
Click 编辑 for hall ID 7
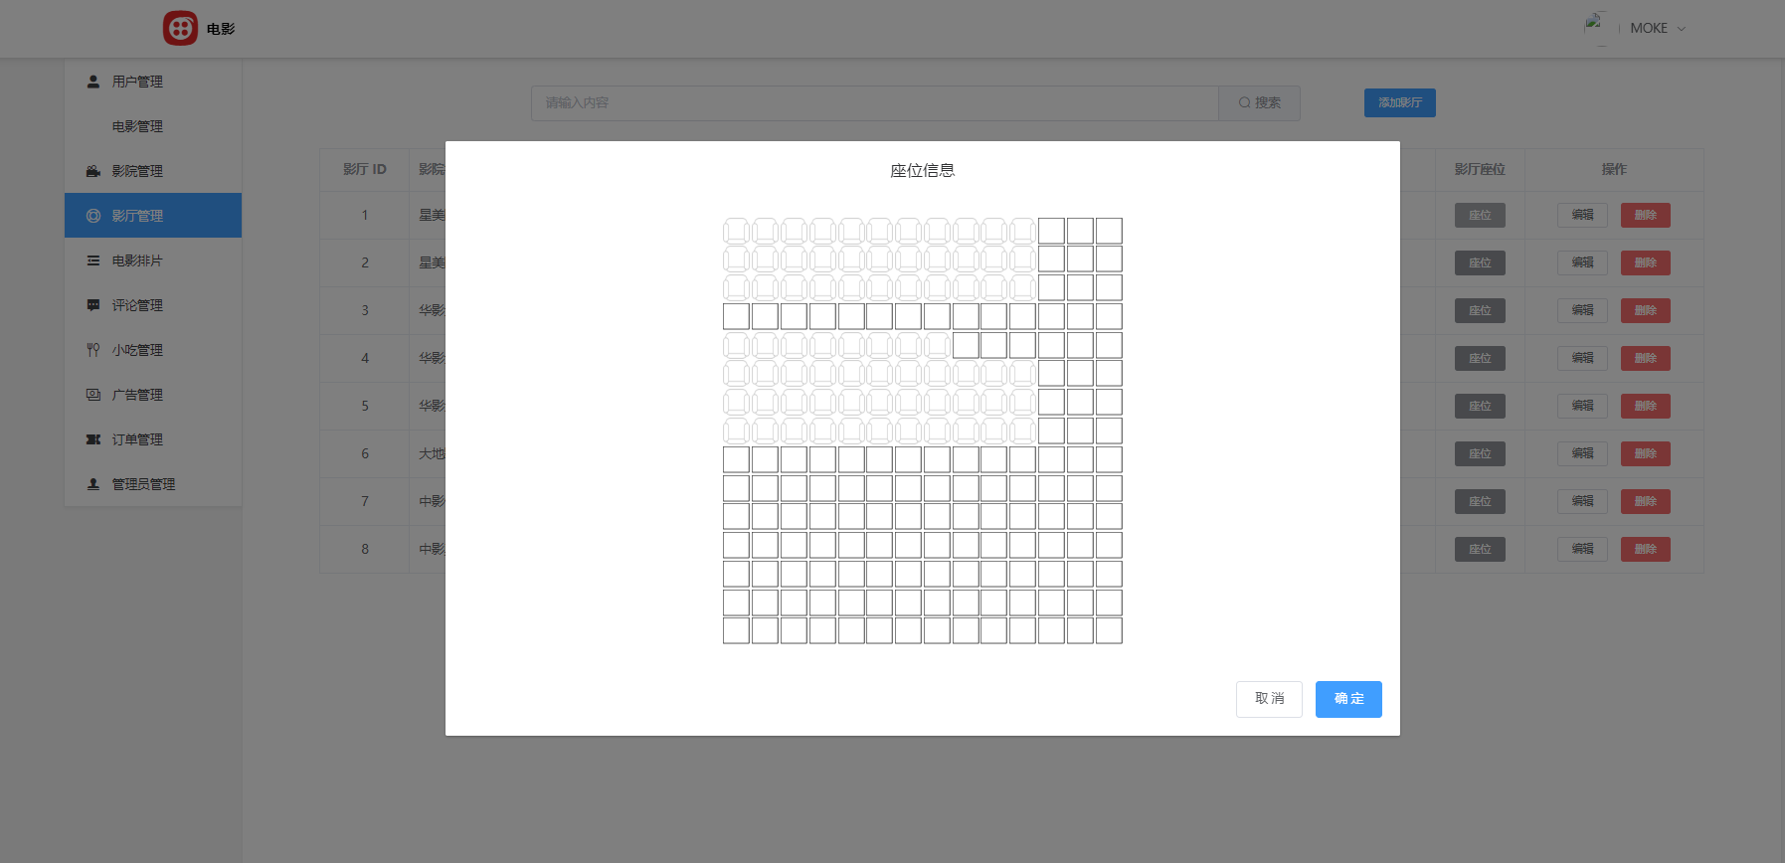pos(1582,501)
